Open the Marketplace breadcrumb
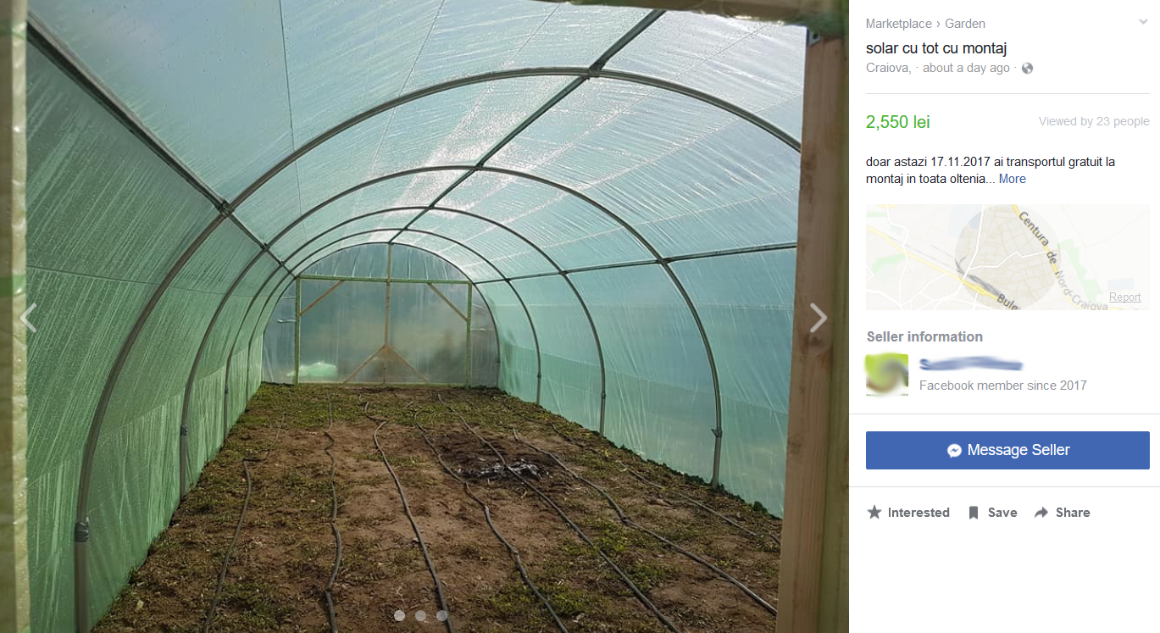 [x=898, y=24]
